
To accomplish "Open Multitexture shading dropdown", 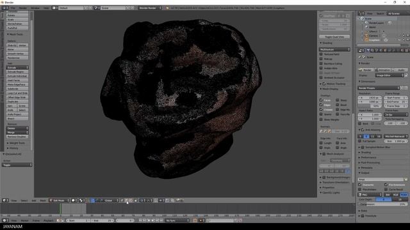I will pos(334,49).
